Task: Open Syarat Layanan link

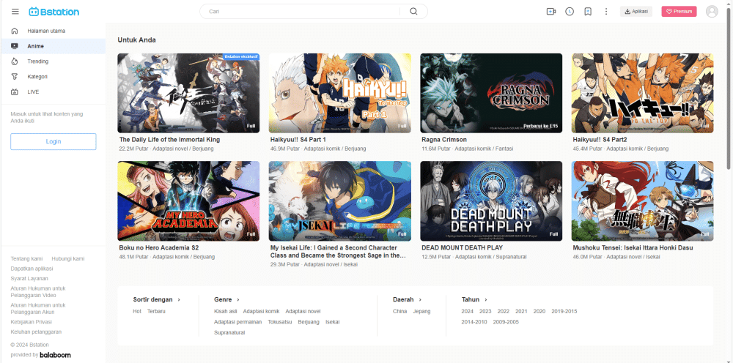Action: coord(29,279)
